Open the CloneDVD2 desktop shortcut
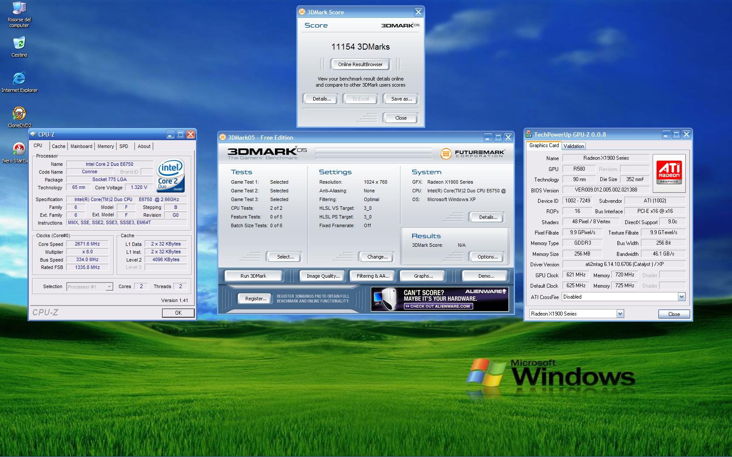 click(19, 114)
